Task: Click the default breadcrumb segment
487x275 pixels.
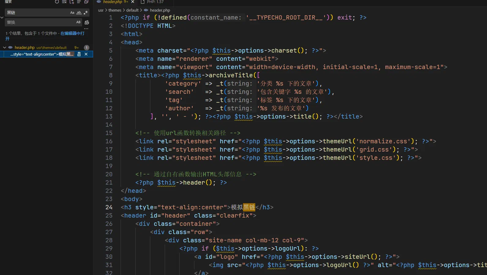Action: tap(132, 10)
